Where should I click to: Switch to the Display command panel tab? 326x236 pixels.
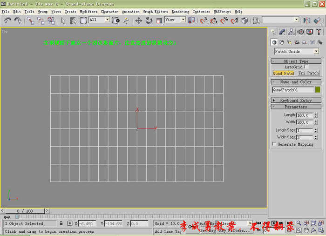point(310,32)
